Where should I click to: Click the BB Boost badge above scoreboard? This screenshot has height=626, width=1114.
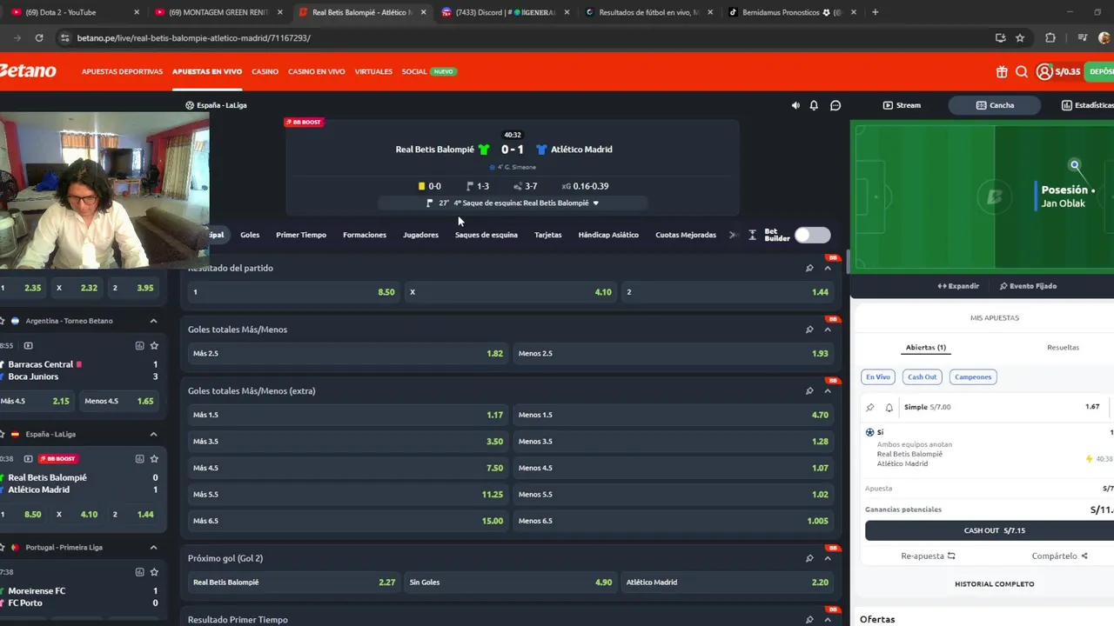(x=304, y=122)
